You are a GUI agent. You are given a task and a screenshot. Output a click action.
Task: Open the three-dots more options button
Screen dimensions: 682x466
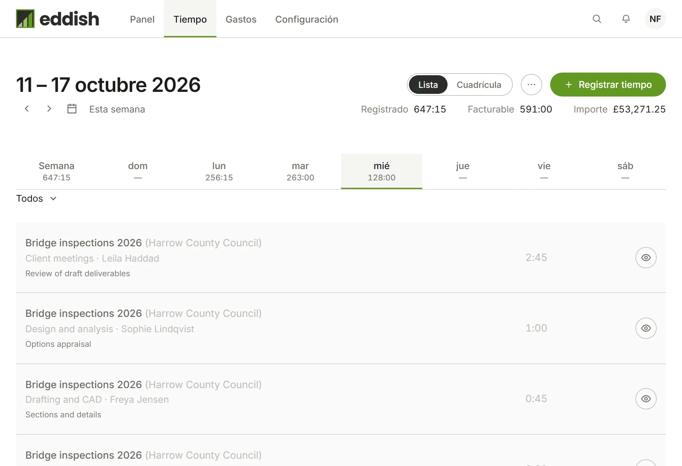pyautogui.click(x=531, y=85)
